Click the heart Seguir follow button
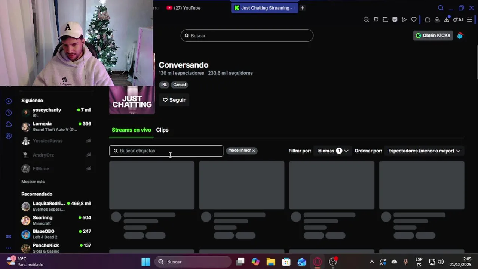 [x=174, y=100]
